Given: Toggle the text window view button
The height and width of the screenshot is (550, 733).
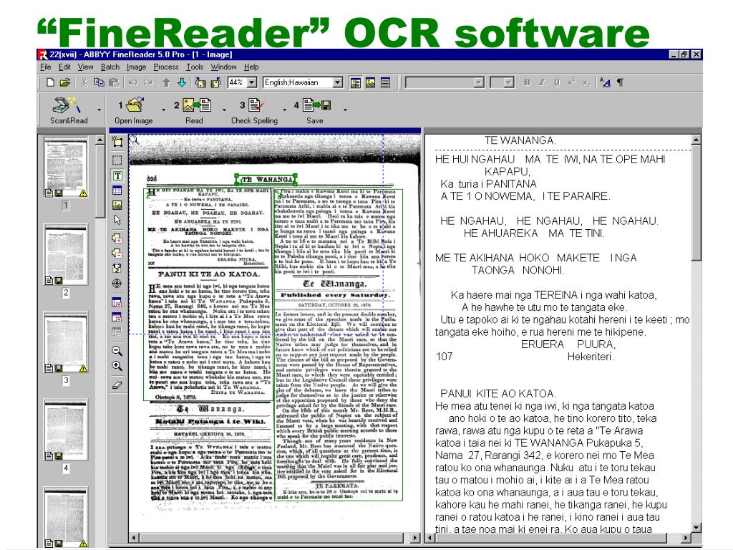Looking at the screenshot, I should (x=385, y=83).
